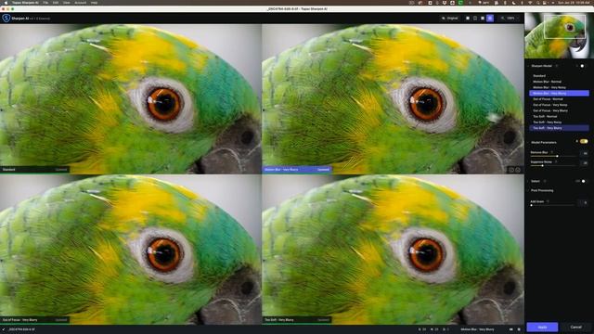Switch to single view layout icon

point(468,18)
